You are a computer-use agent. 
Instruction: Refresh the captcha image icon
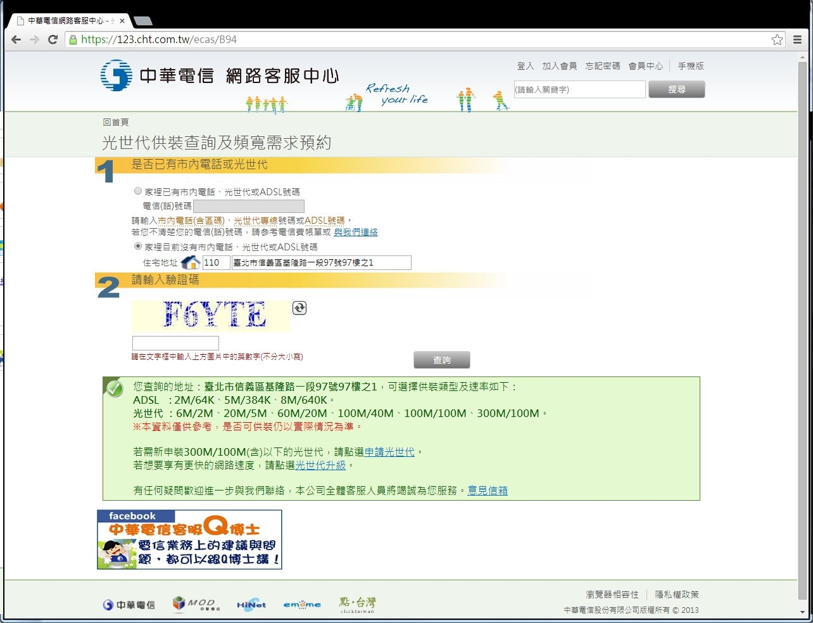click(299, 308)
